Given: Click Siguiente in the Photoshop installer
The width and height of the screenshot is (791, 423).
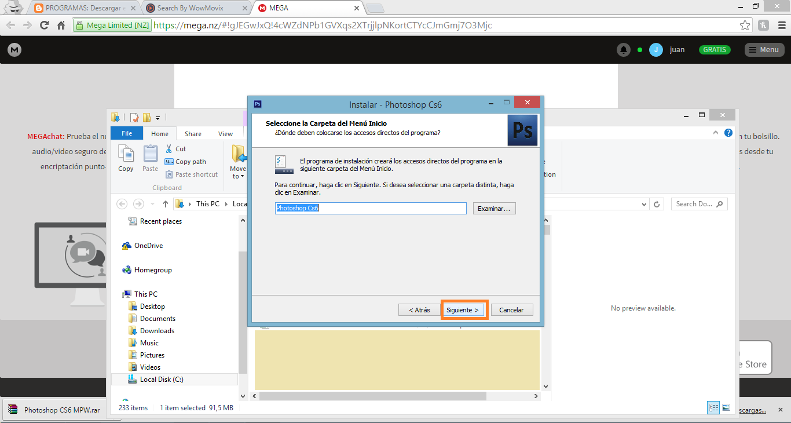Looking at the screenshot, I should (x=462, y=310).
